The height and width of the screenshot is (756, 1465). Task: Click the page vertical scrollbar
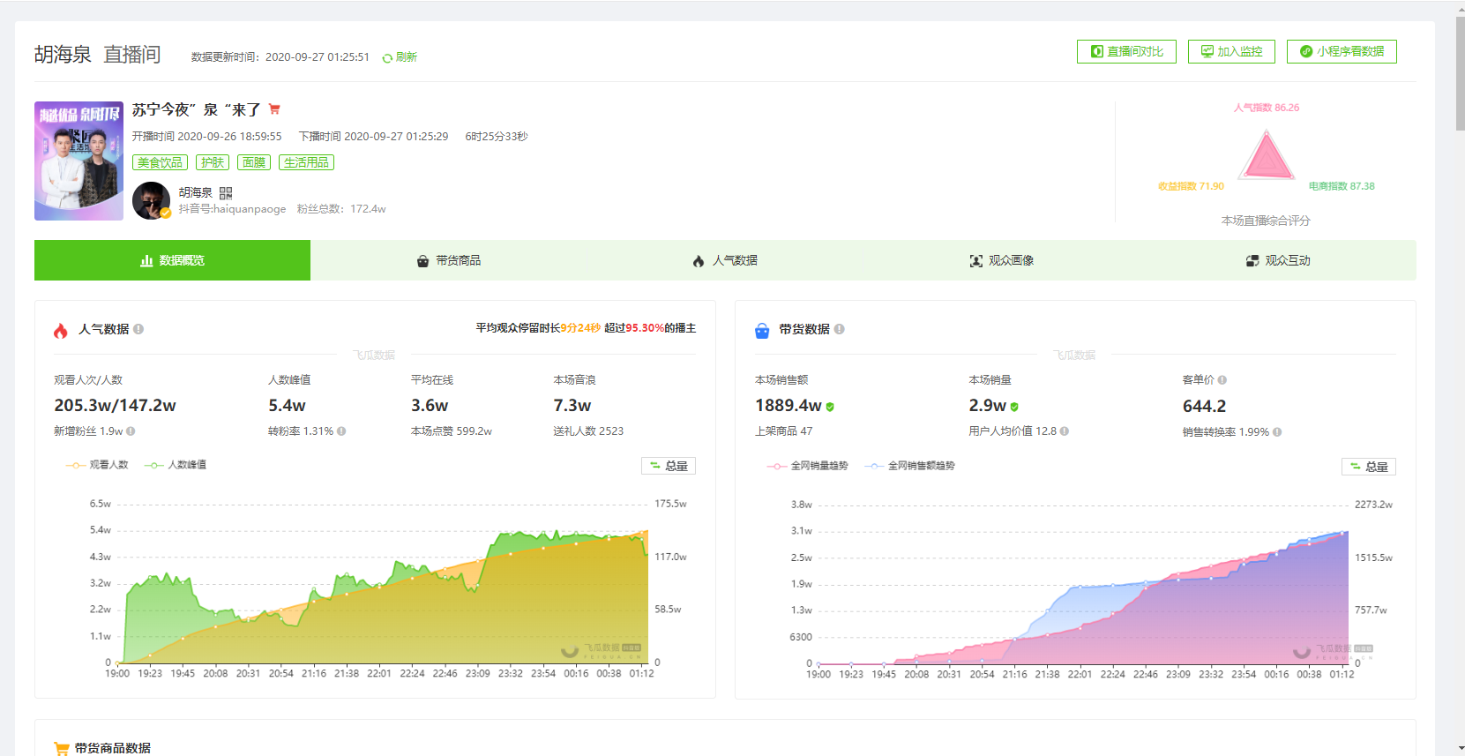[1460, 75]
